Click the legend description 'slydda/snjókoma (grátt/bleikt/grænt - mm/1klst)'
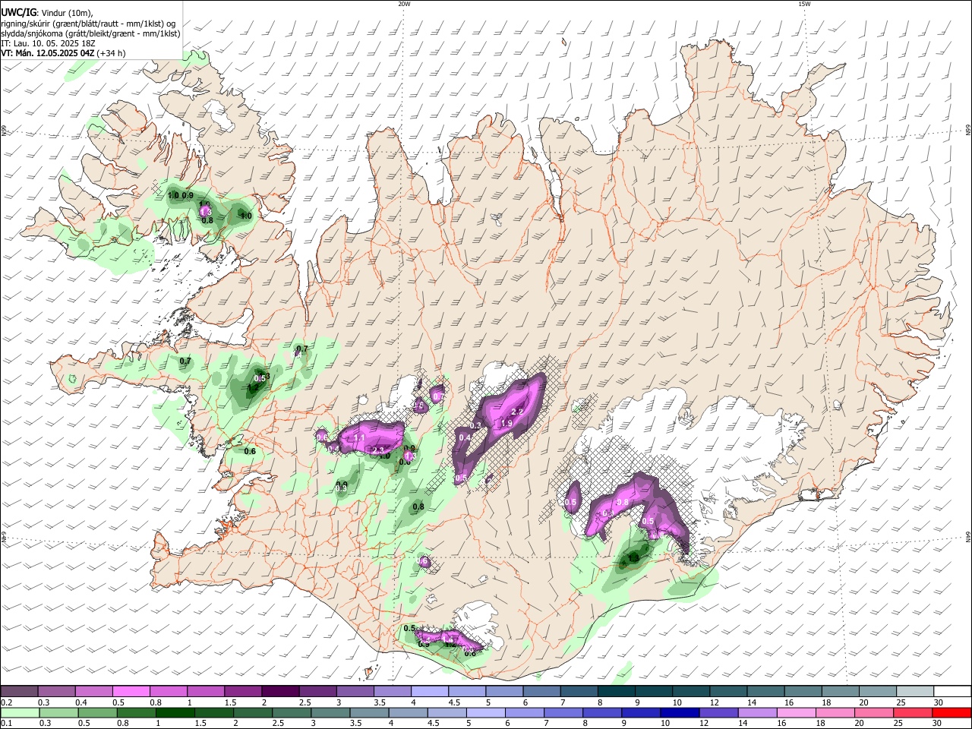 90,33
